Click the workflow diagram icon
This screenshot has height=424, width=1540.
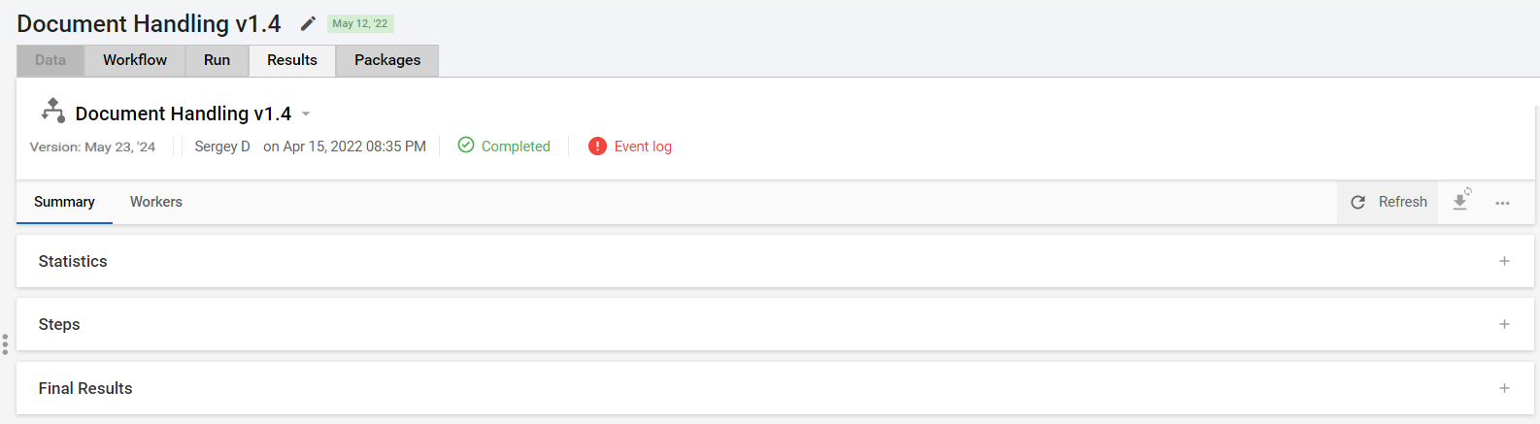(52, 110)
